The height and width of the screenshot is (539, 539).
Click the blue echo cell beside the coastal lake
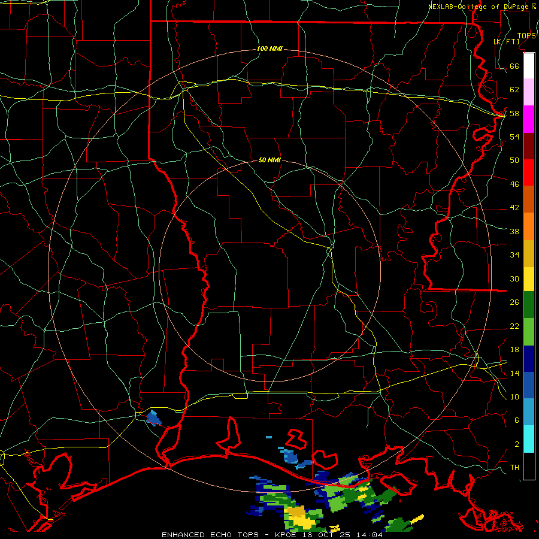(x=290, y=456)
